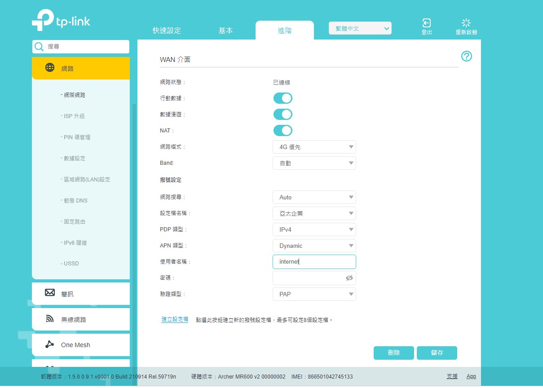Click the 建立設定檔 link
The height and width of the screenshot is (388, 543).
pyautogui.click(x=175, y=319)
